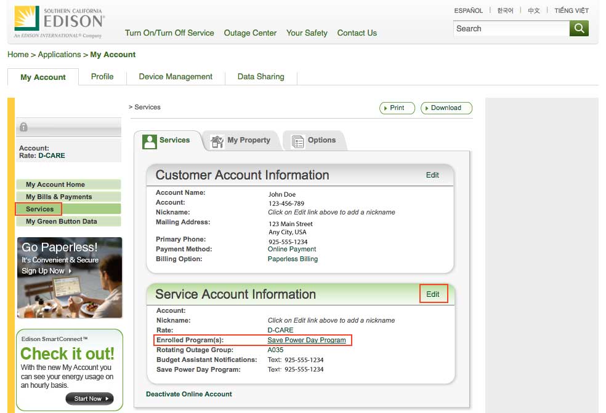Click the Services tab person icon
Image resolution: width=606 pixels, height=413 pixels.
150,141
